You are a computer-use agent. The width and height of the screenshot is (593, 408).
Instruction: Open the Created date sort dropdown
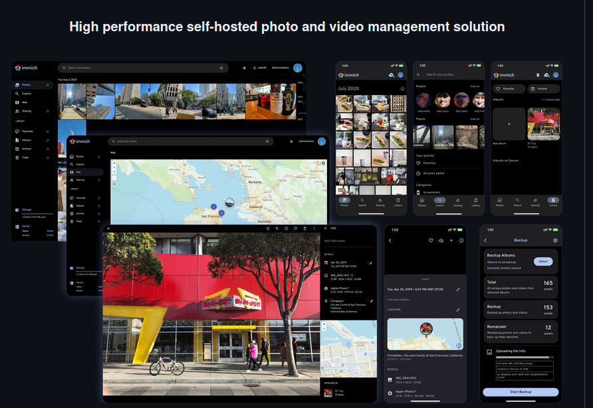pyautogui.click(x=550, y=99)
